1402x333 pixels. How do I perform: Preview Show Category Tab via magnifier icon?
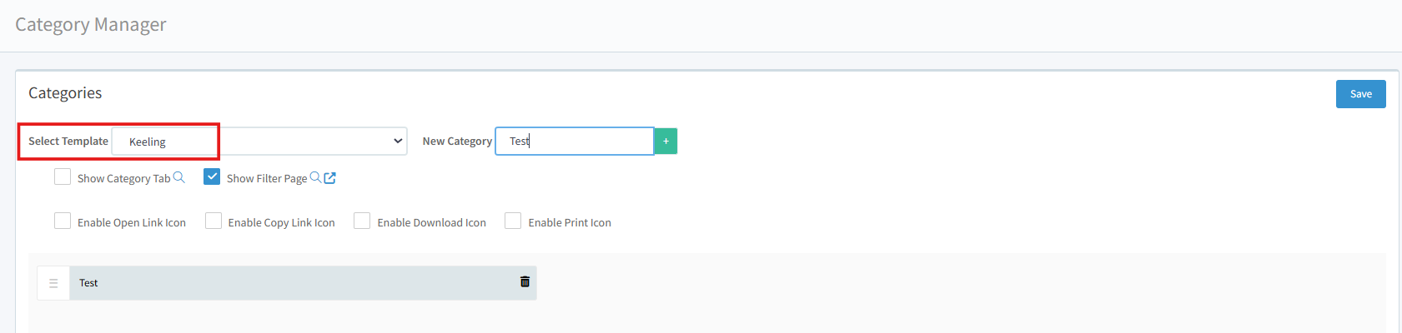[x=178, y=177]
